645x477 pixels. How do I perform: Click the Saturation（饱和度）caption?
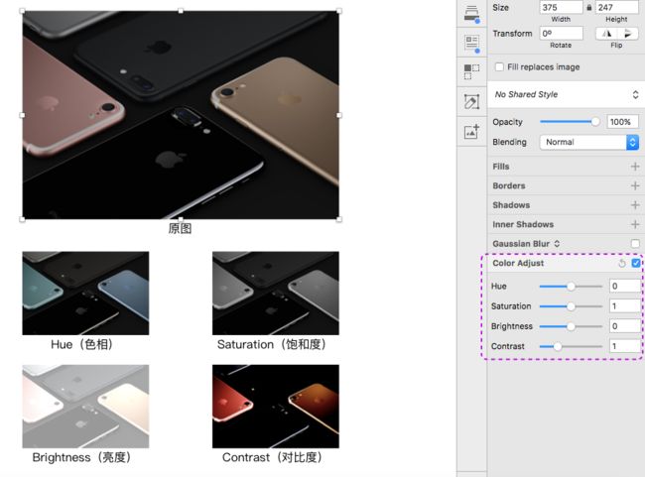click(x=272, y=344)
